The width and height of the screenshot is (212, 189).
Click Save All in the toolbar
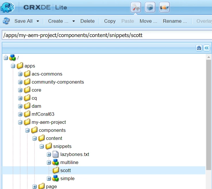coord(24,21)
